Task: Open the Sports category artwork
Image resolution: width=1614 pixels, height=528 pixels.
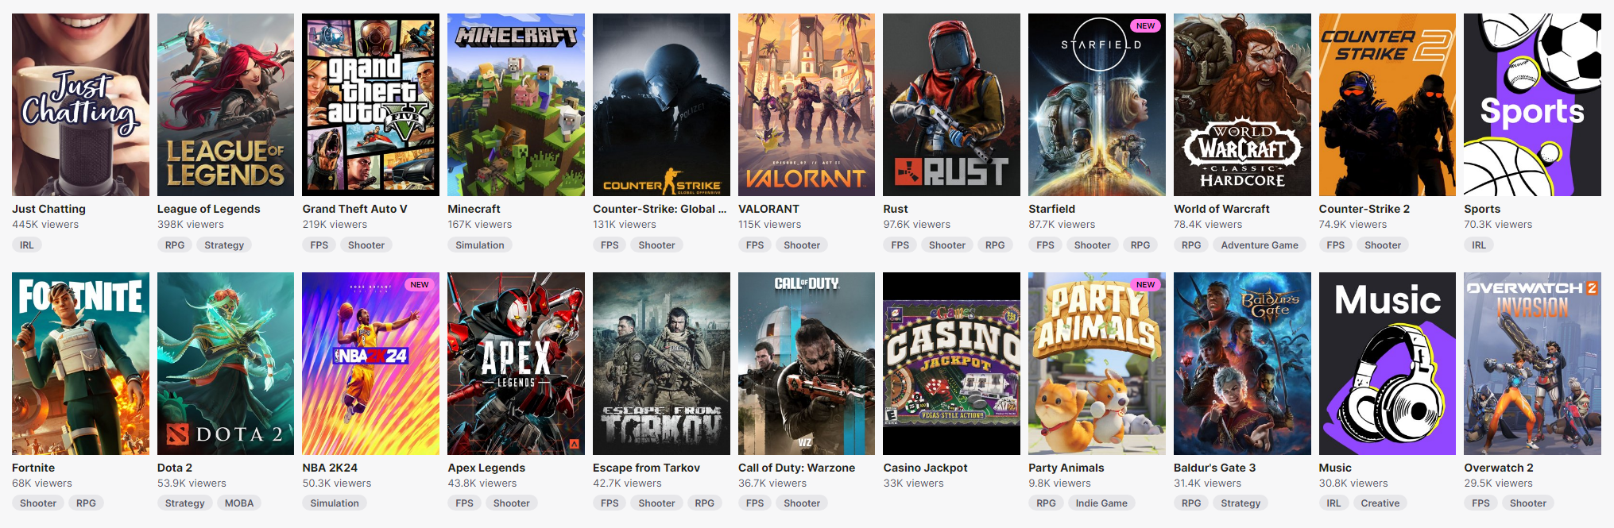Action: click(x=1532, y=105)
